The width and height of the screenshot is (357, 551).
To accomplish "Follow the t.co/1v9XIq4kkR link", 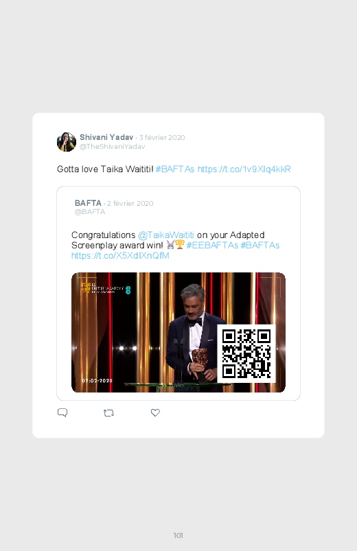I will [x=244, y=169].
